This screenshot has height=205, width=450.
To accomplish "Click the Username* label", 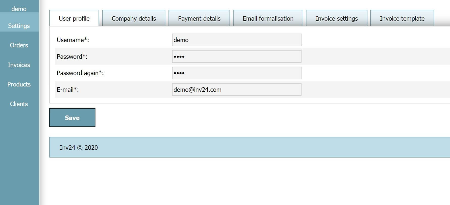I will tap(73, 40).
